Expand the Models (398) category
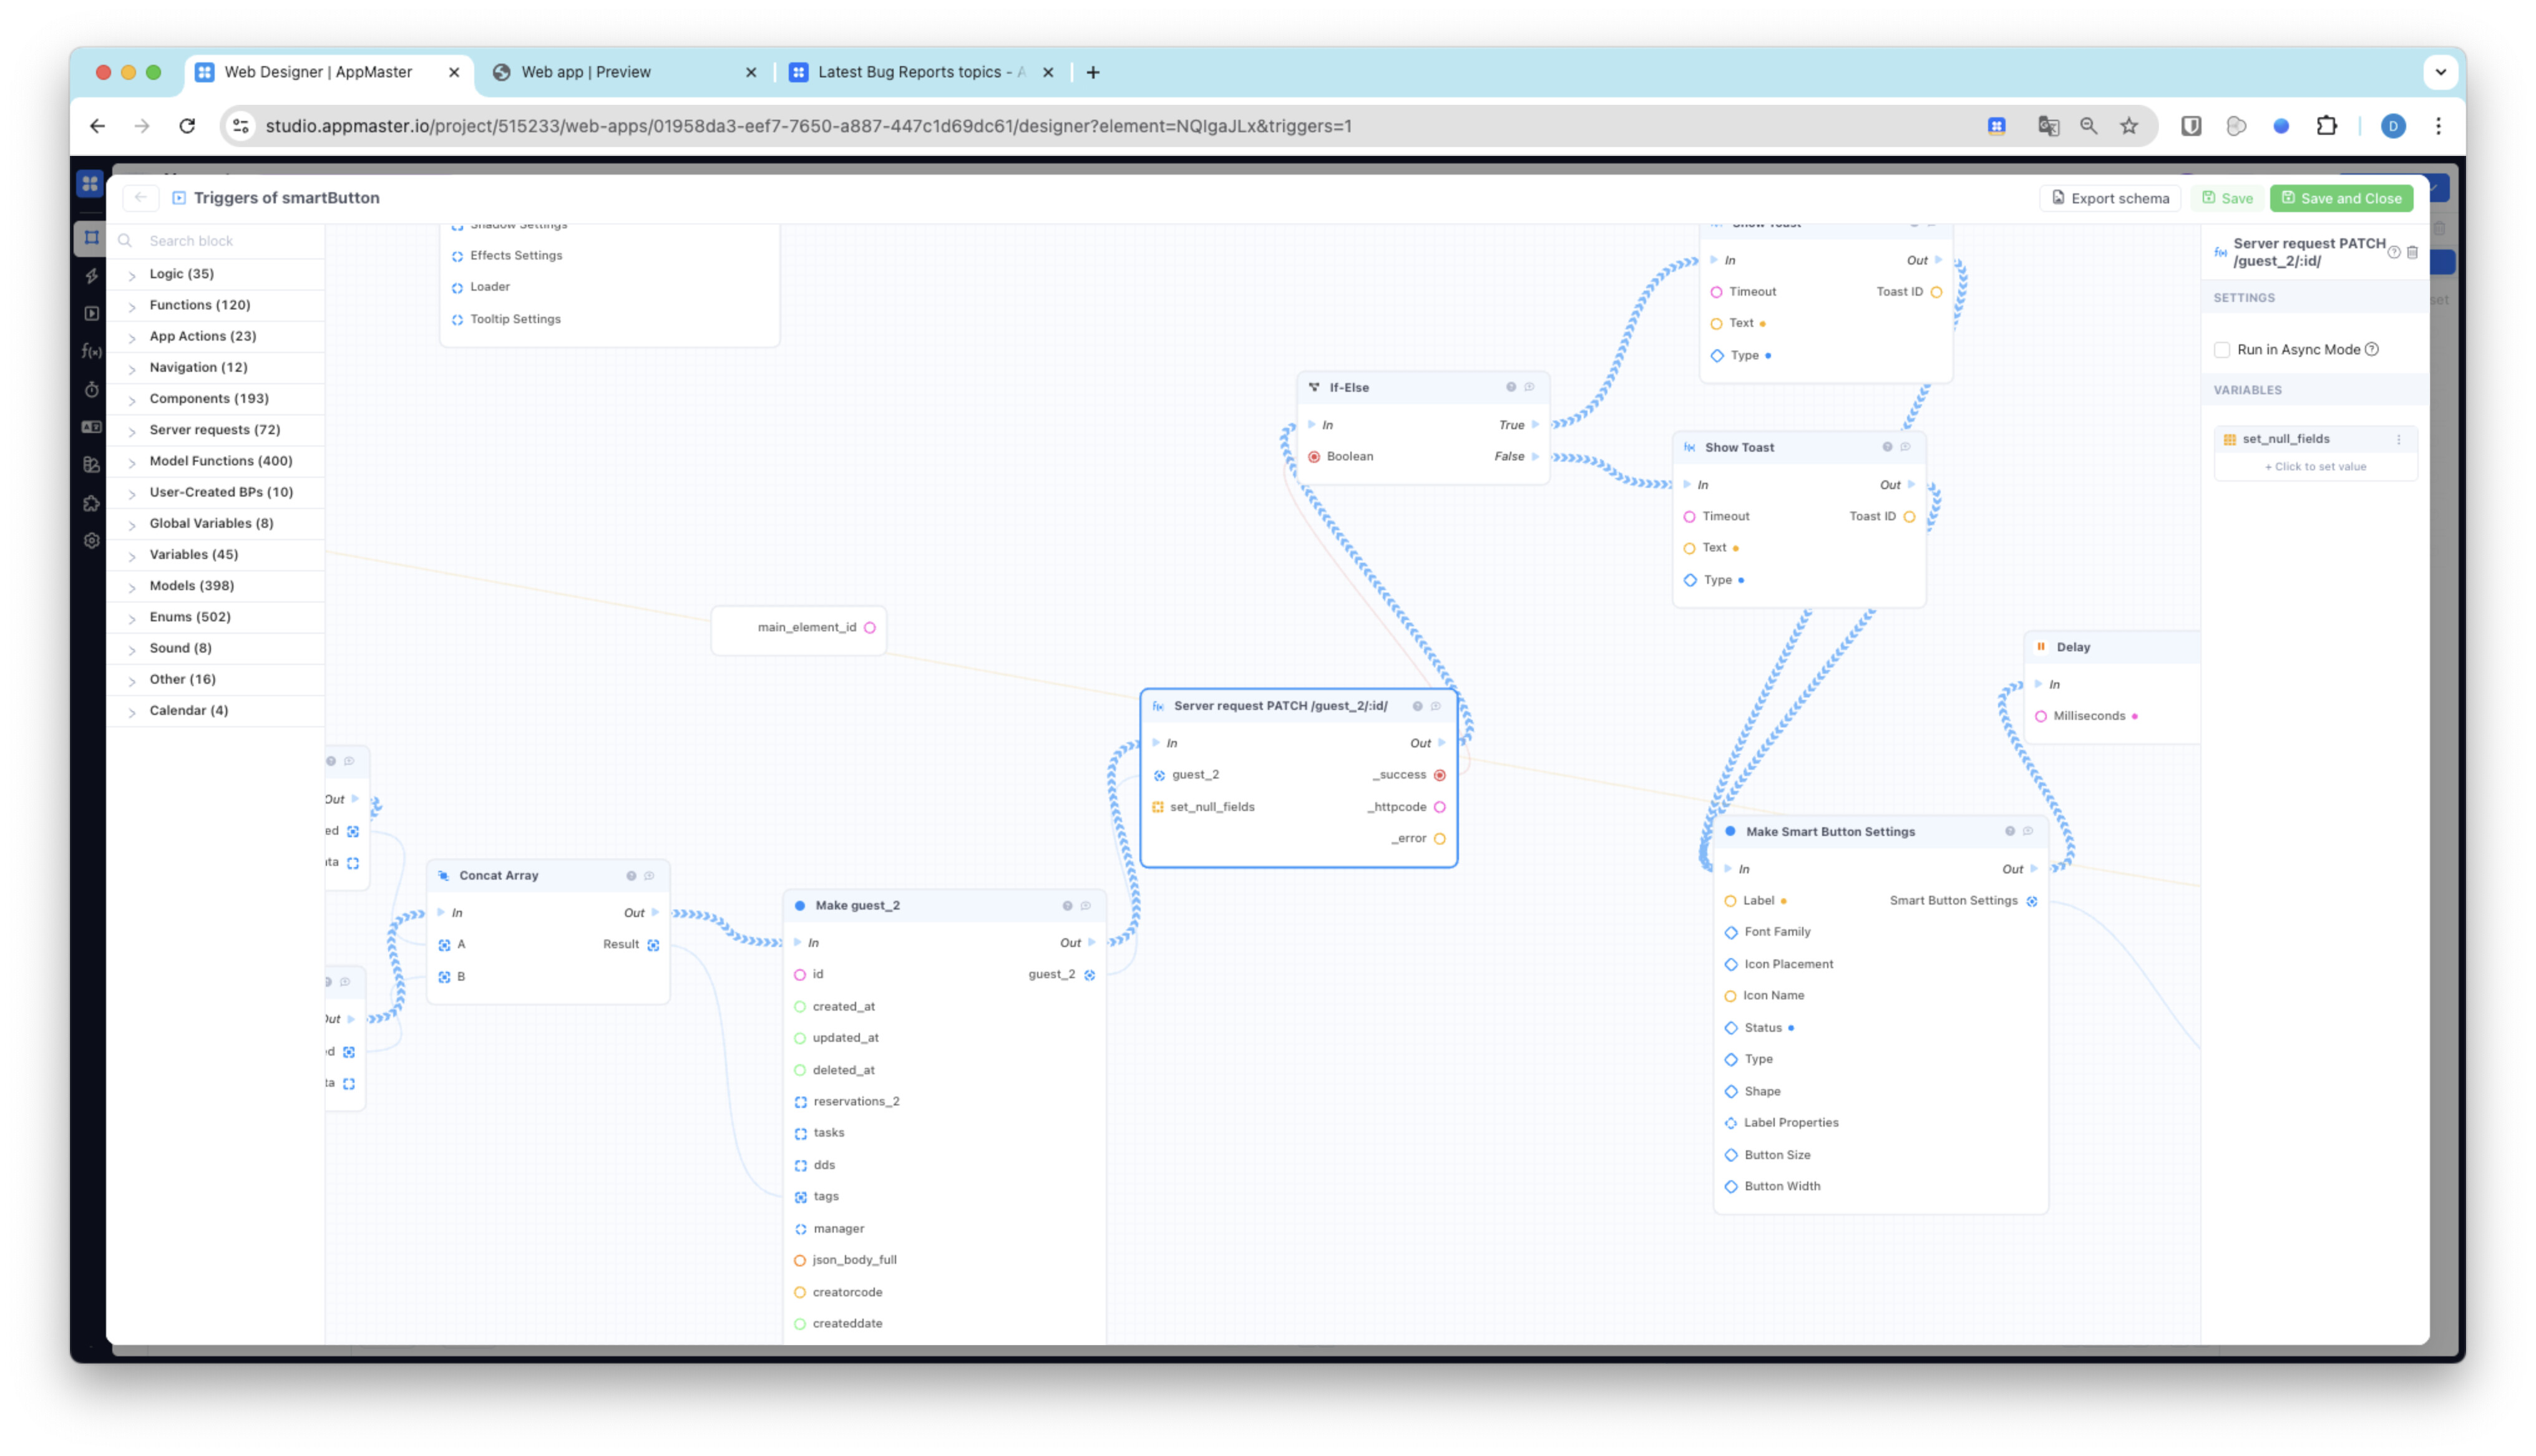This screenshot has width=2536, height=1456. pos(215,586)
